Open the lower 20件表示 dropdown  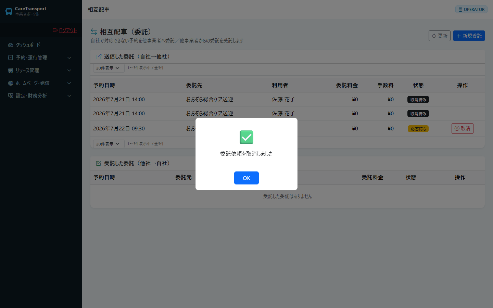click(x=109, y=144)
